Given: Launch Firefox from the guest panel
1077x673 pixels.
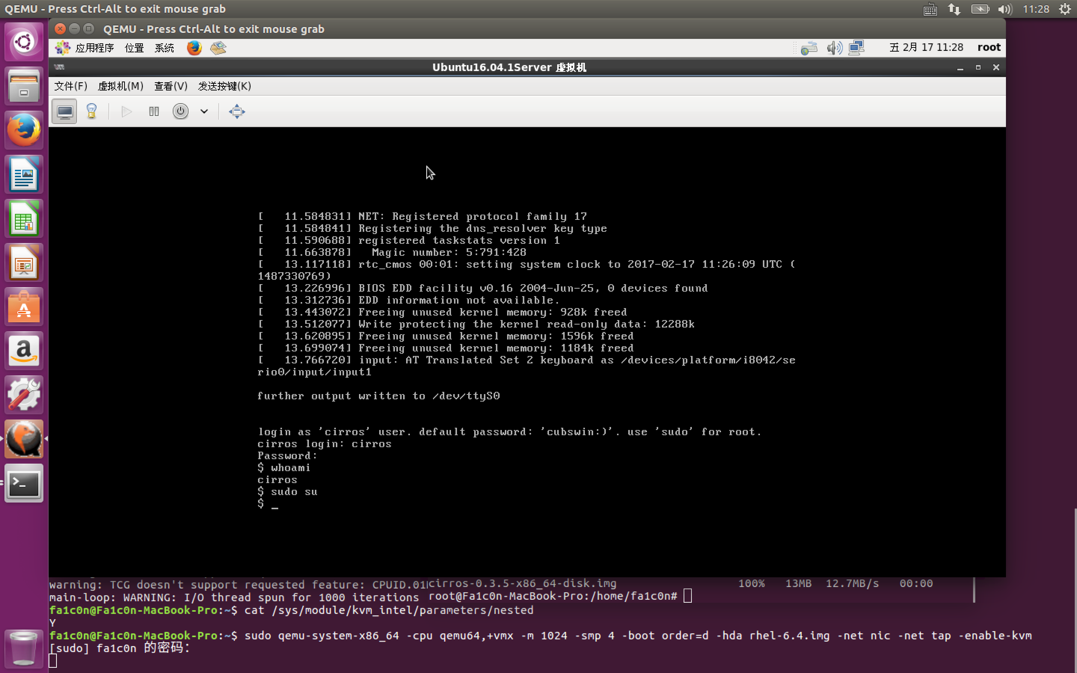Looking at the screenshot, I should tap(194, 47).
